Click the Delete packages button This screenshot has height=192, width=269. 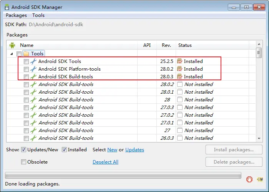pos(234,162)
